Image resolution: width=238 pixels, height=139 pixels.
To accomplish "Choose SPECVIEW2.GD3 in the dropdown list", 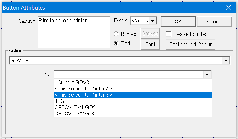I will (x=75, y=113).
